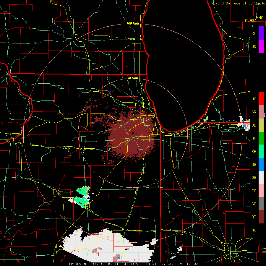Click the DS white legend swatch

(261, 177)
